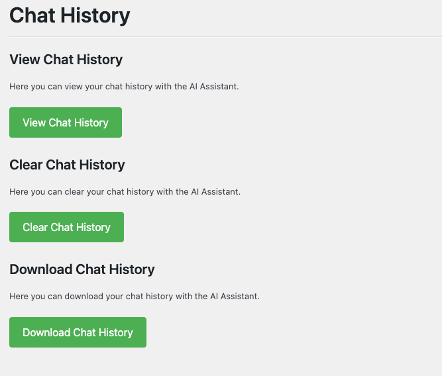Select the View Chat History section heading
The height and width of the screenshot is (376, 442).
[66, 60]
